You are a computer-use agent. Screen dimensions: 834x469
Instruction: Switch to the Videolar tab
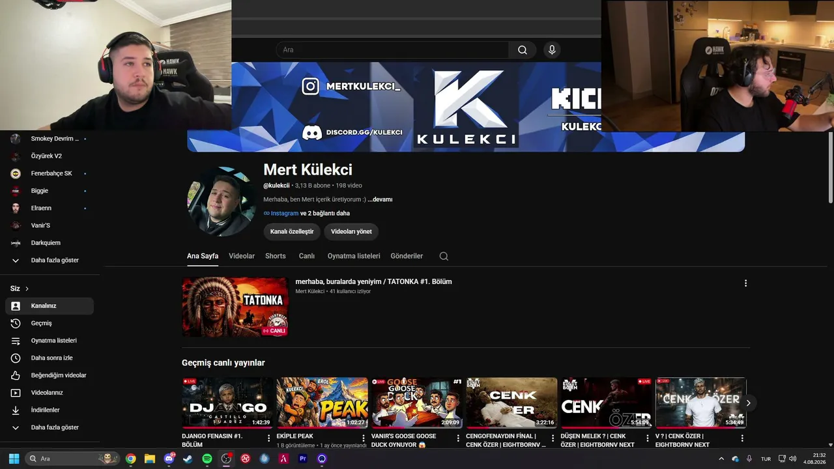pyautogui.click(x=242, y=256)
